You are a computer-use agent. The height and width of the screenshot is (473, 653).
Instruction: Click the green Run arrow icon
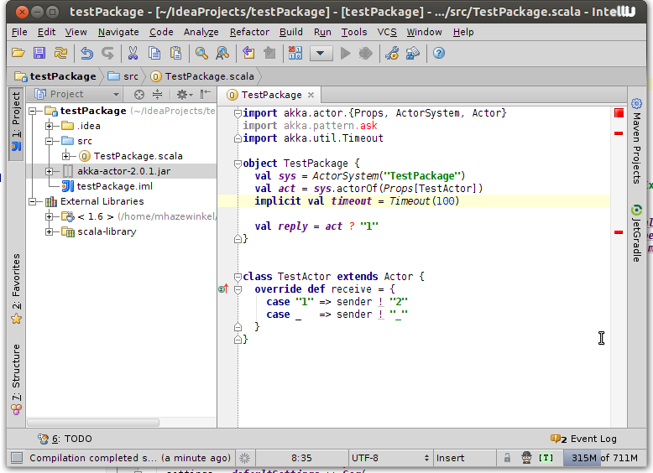coord(345,53)
